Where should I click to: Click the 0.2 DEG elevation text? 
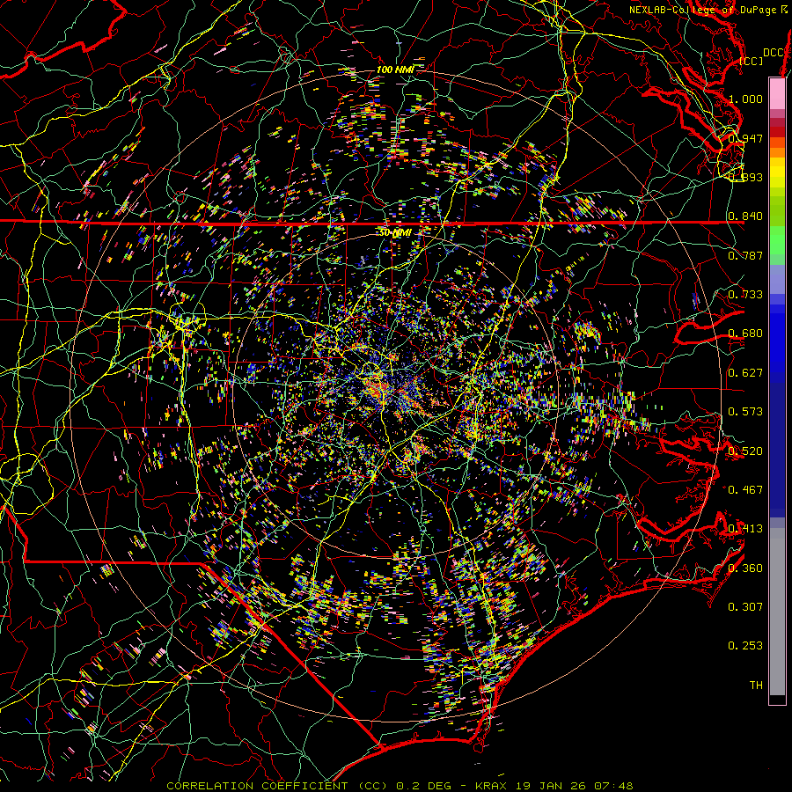click(422, 786)
